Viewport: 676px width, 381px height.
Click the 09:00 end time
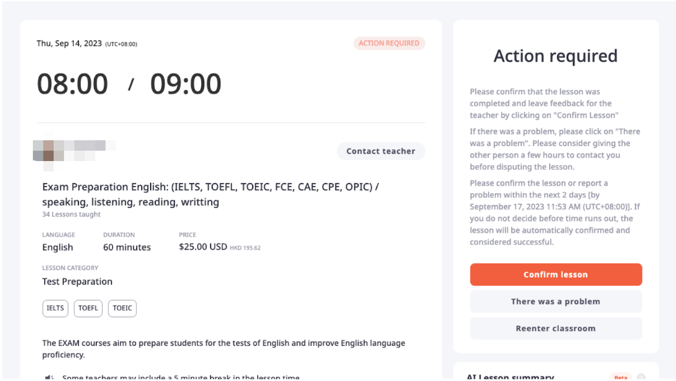pyautogui.click(x=186, y=83)
